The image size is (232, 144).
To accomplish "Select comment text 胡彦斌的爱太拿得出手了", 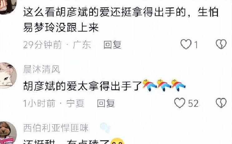I will pos(83,86).
